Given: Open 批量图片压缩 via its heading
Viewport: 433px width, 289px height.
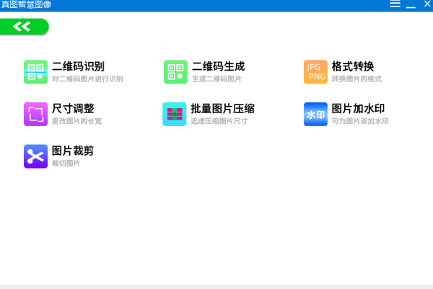Looking at the screenshot, I should point(223,108).
